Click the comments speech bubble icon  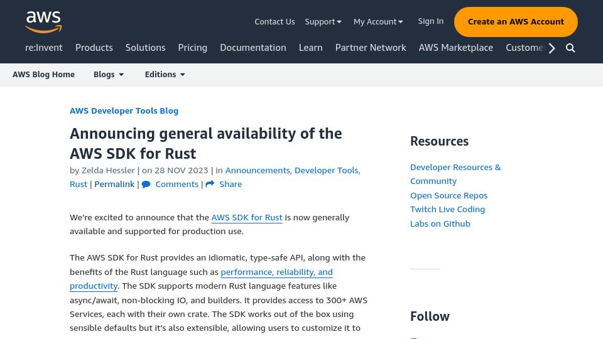click(146, 185)
